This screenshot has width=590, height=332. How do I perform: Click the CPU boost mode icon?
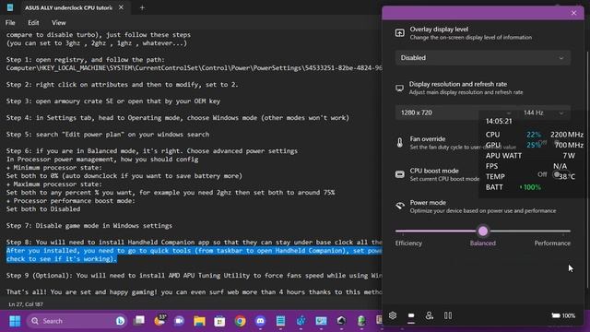(x=399, y=174)
